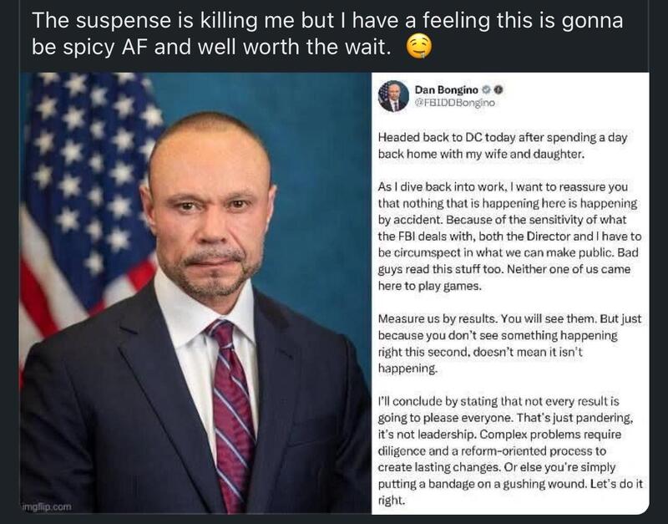668x524 pixels.
Task: Click the yum face emoji in the caption
Action: coord(414,49)
